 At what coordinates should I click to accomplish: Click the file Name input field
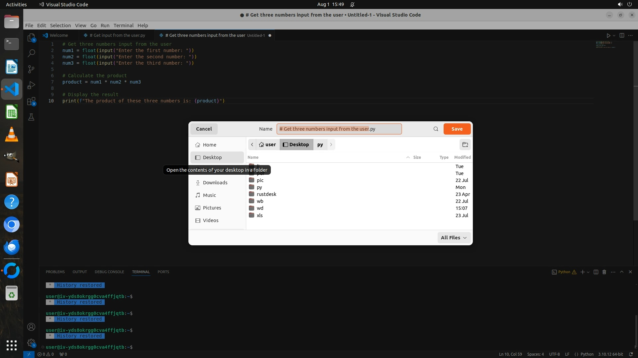pos(339,129)
